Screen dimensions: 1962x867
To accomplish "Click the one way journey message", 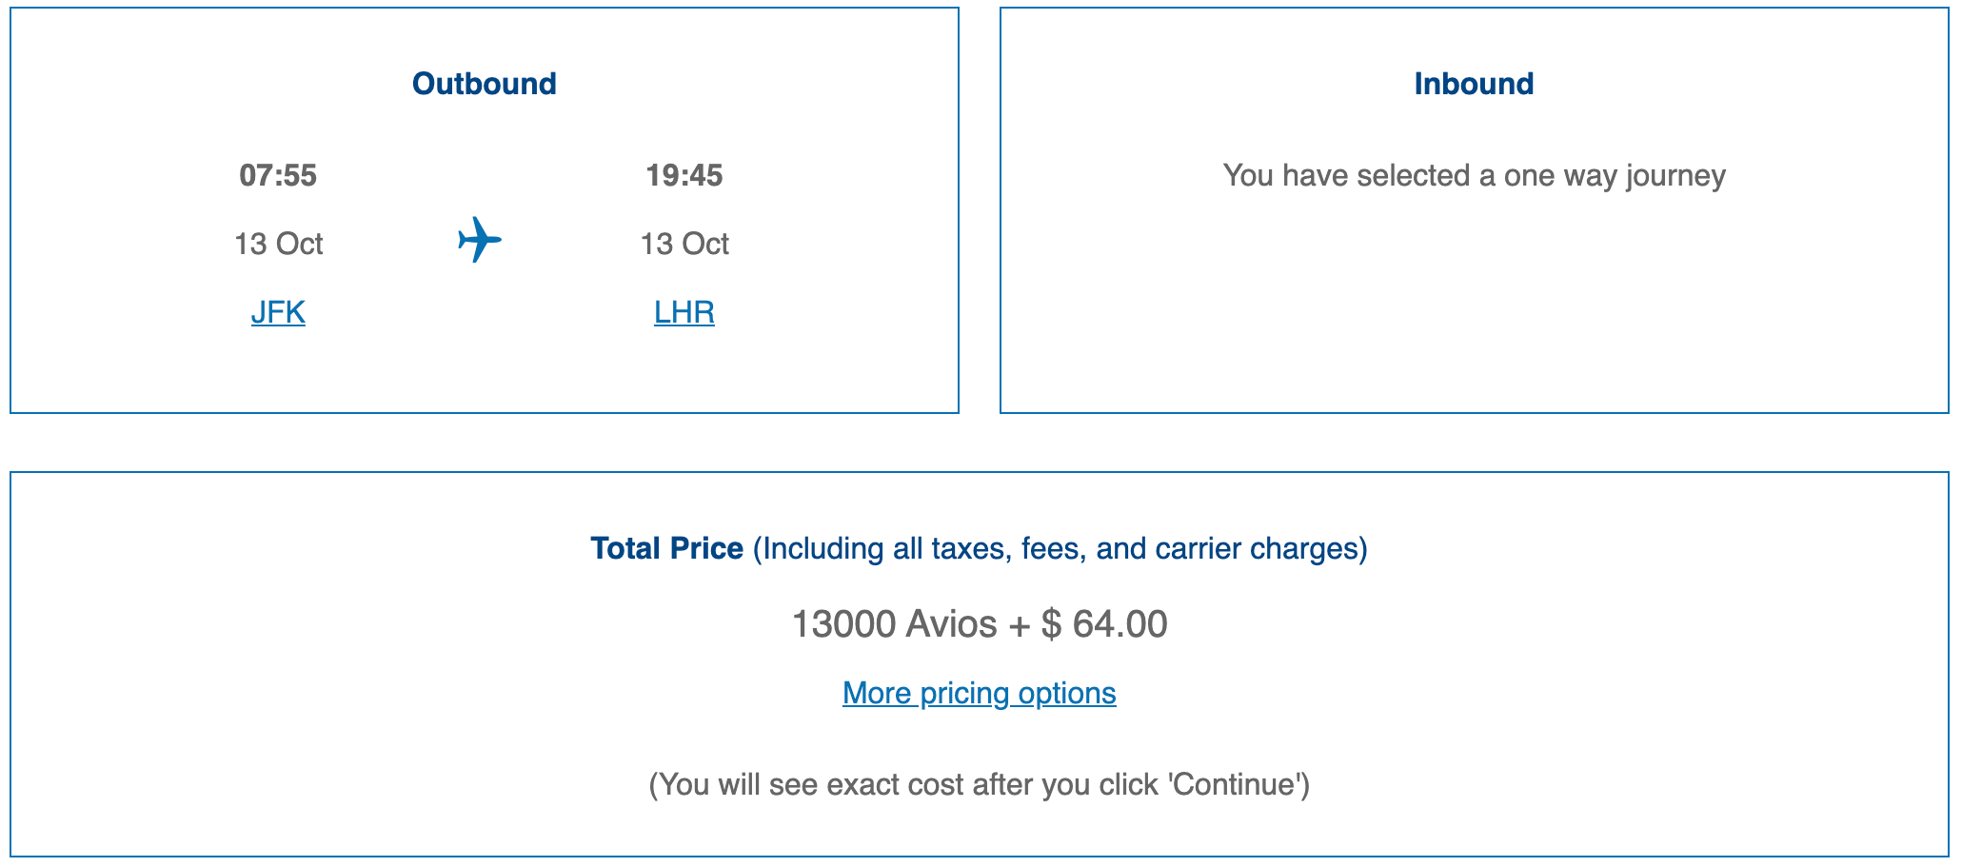I will click(1474, 176).
